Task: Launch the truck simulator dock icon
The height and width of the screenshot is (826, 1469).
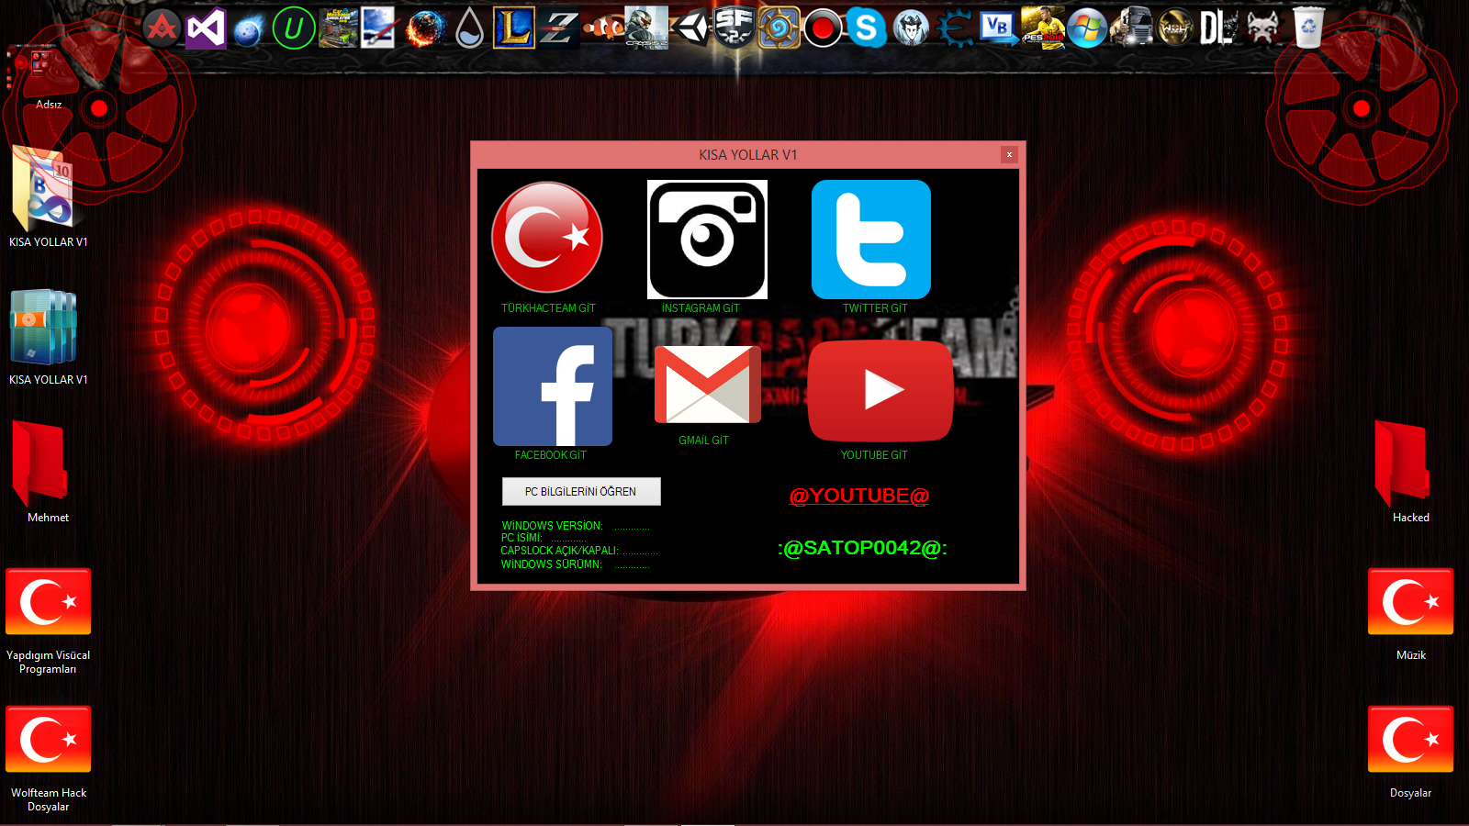Action: pyautogui.click(x=1131, y=28)
